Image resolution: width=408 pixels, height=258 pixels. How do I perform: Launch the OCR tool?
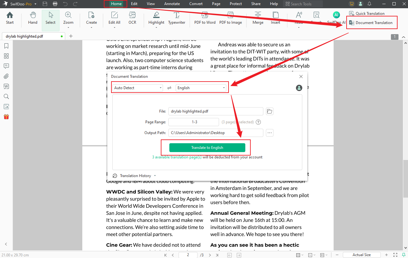point(132,18)
